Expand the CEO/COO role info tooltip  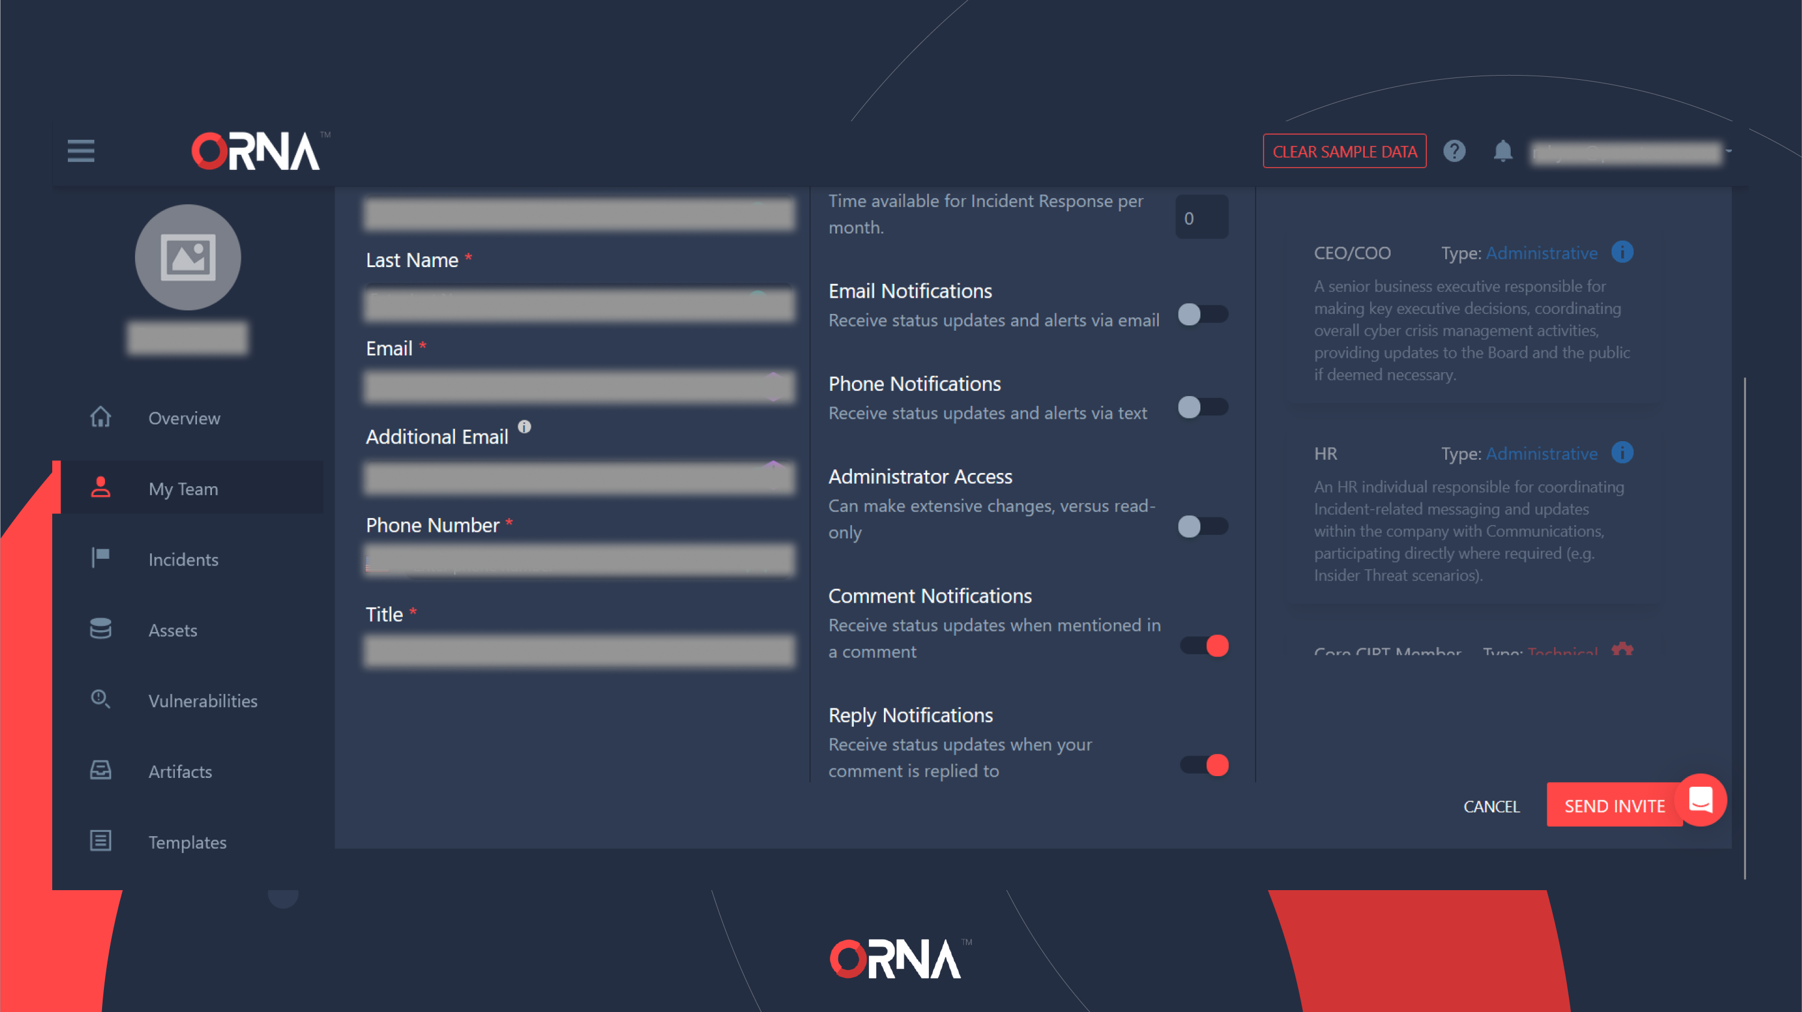[1622, 252]
